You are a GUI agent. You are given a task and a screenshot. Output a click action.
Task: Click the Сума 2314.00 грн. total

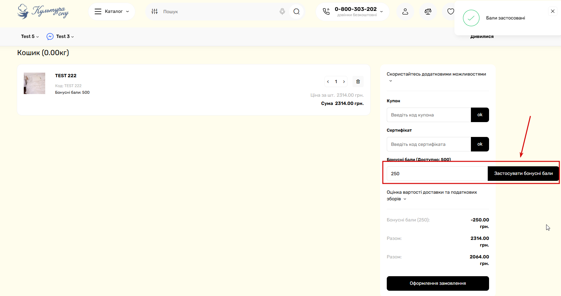342,103
